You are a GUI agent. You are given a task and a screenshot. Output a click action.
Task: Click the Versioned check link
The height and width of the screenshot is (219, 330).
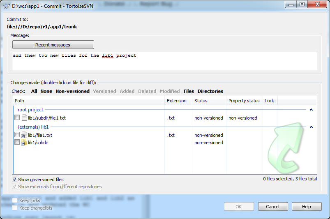pos(105,91)
